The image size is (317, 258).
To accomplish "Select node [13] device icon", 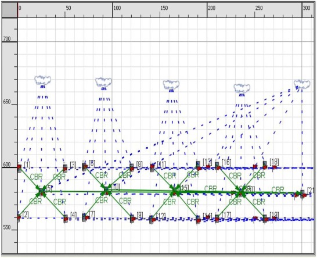I will tap(199, 166).
